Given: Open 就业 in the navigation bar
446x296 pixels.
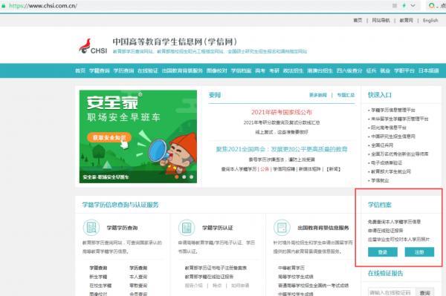Looking at the screenshot, I should [385, 70].
